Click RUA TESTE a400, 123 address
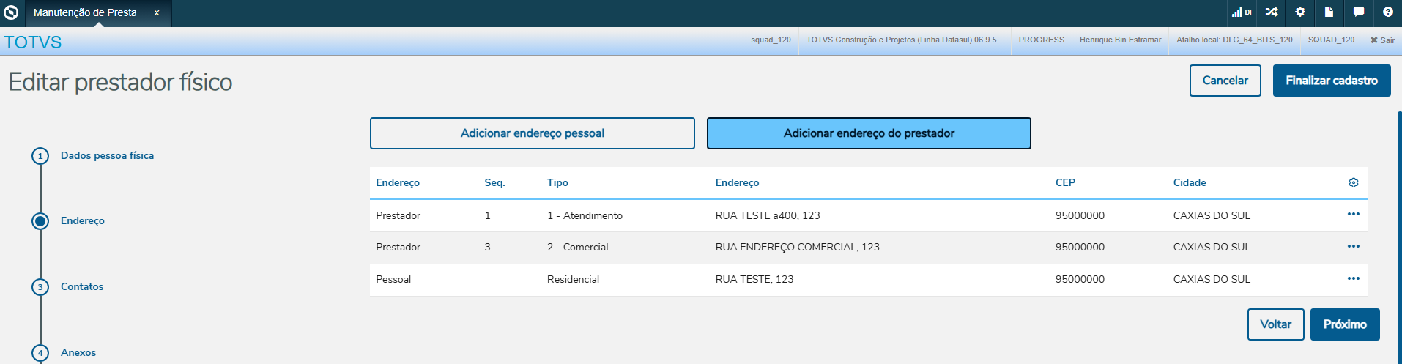Viewport: 1402px width, 364px height. point(768,215)
